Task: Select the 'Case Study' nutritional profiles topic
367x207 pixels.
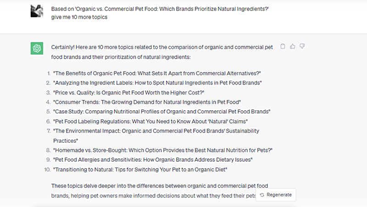Action: coord(161,112)
